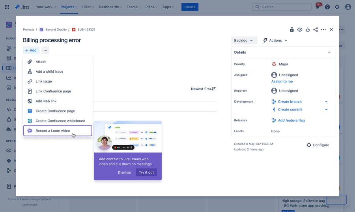Expand the Create branch dropdown arrow

pyautogui.click(x=326, y=101)
